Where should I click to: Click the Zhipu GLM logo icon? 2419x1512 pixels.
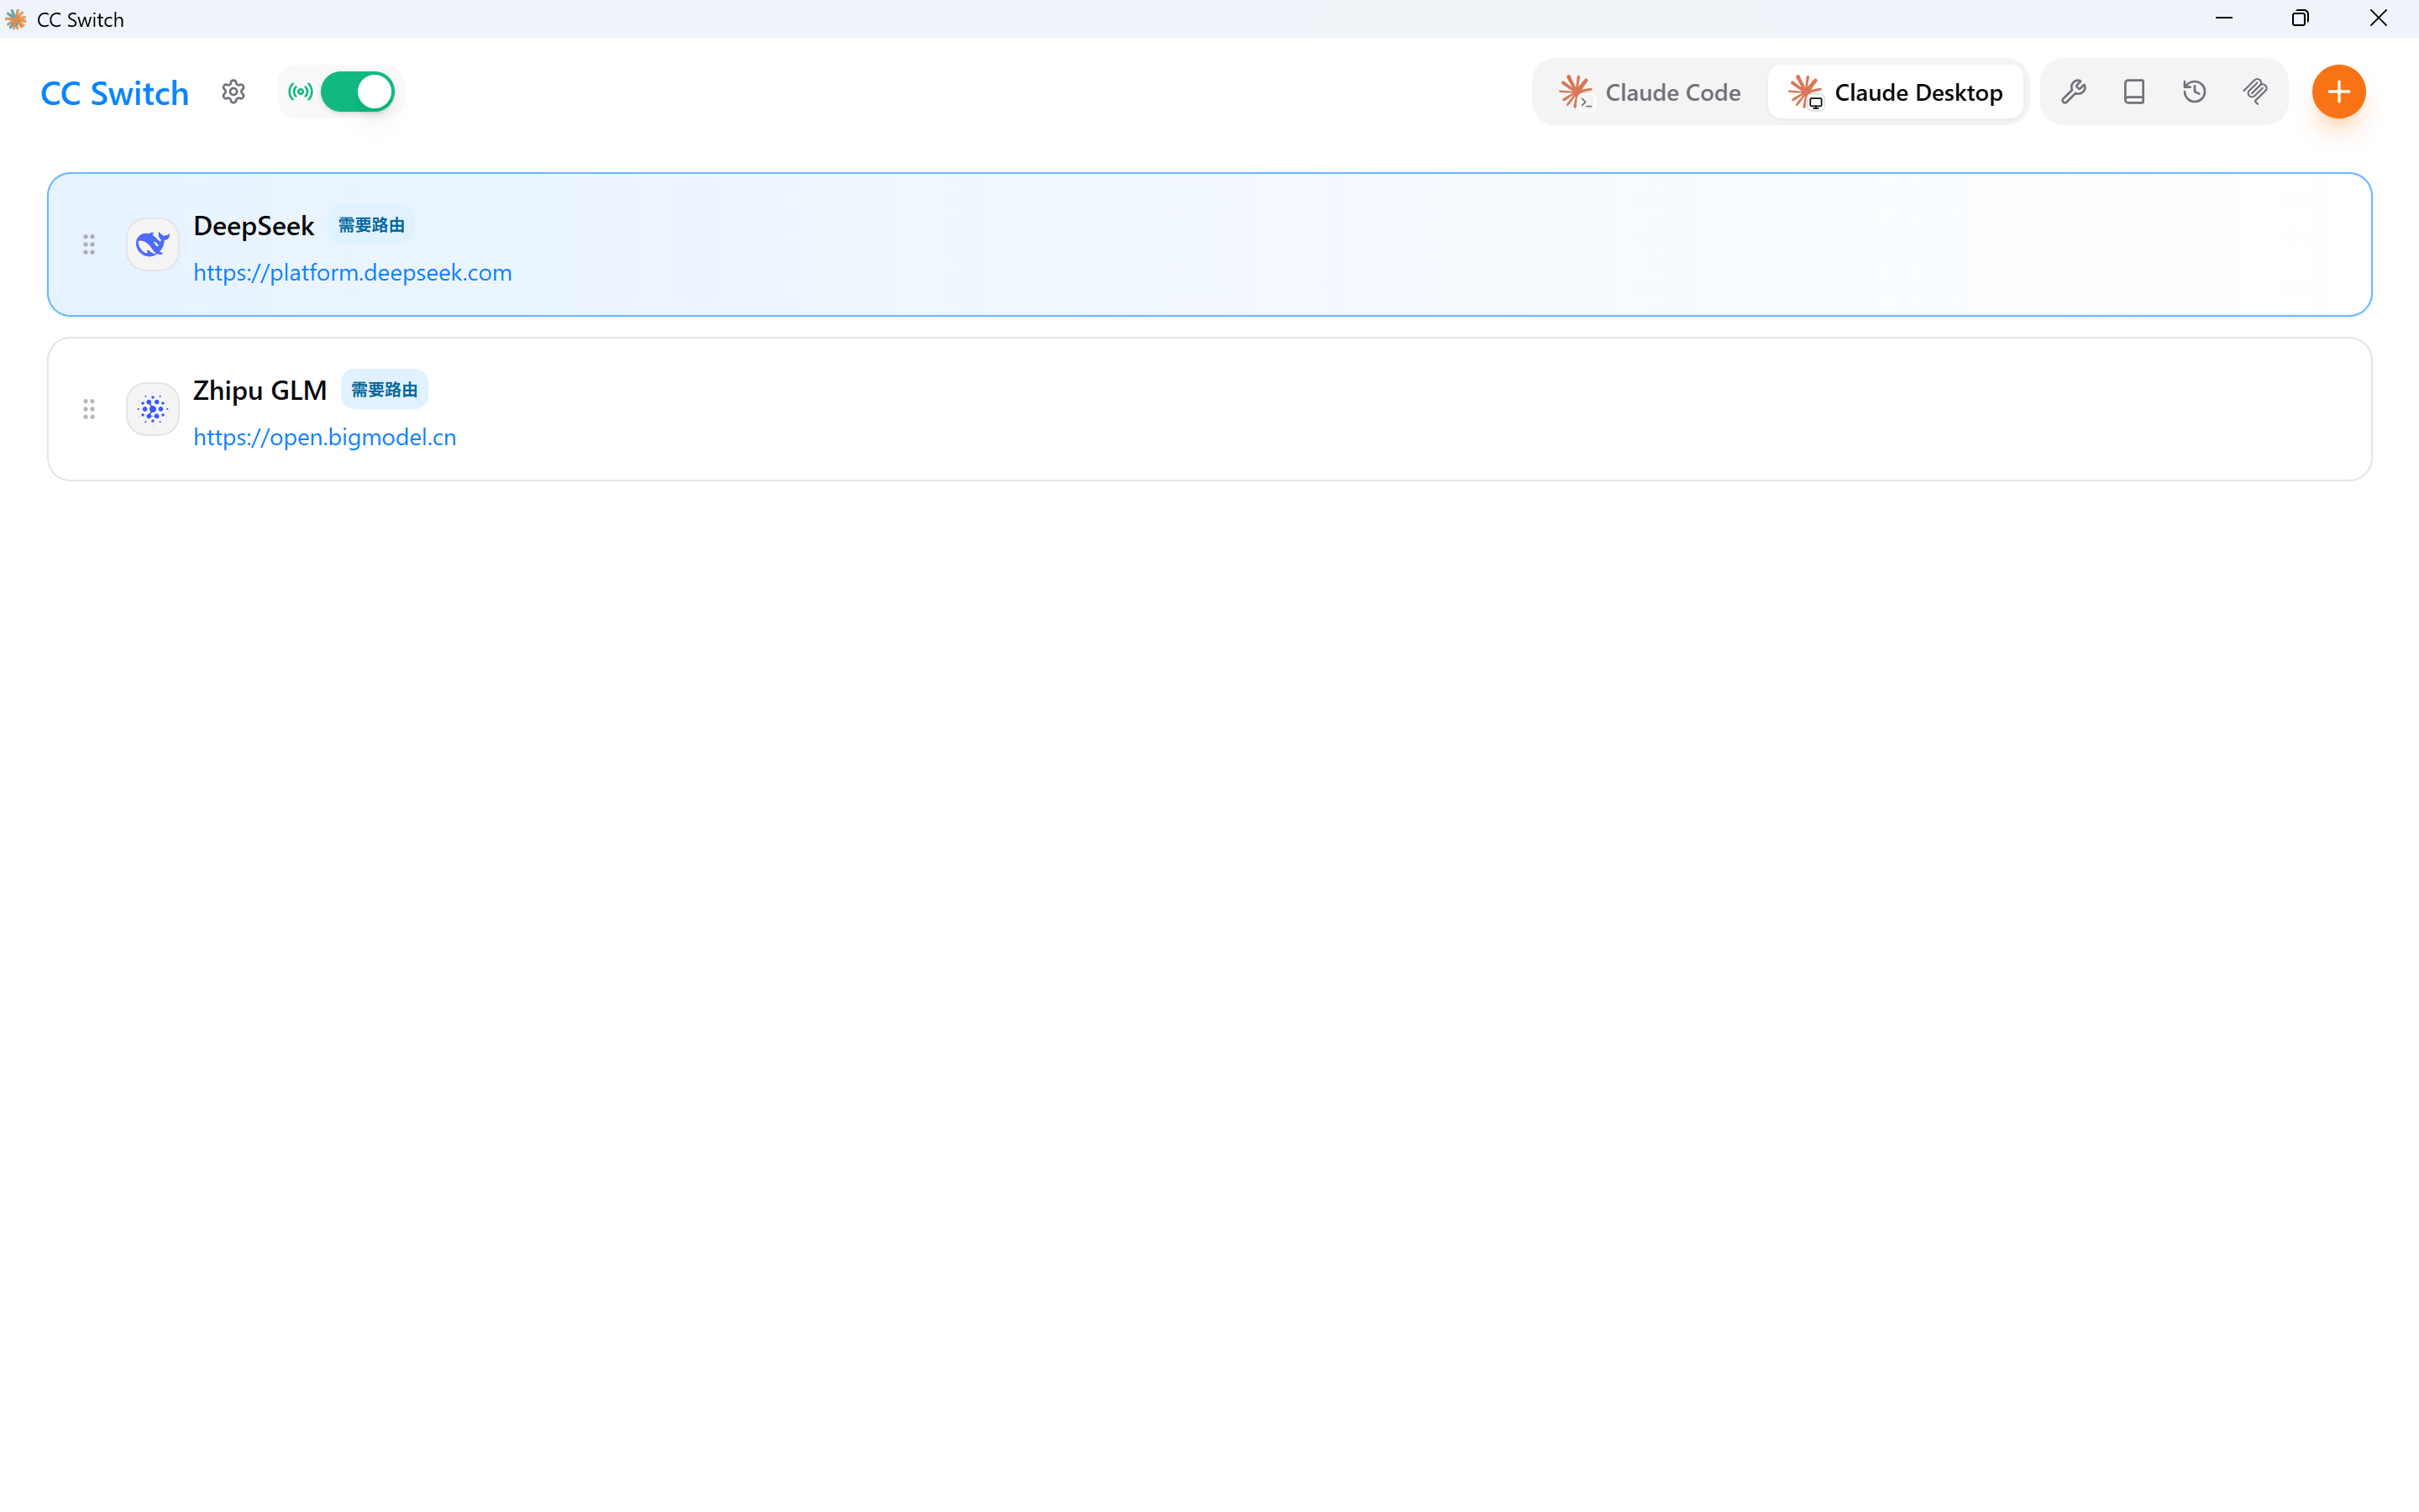coord(153,409)
